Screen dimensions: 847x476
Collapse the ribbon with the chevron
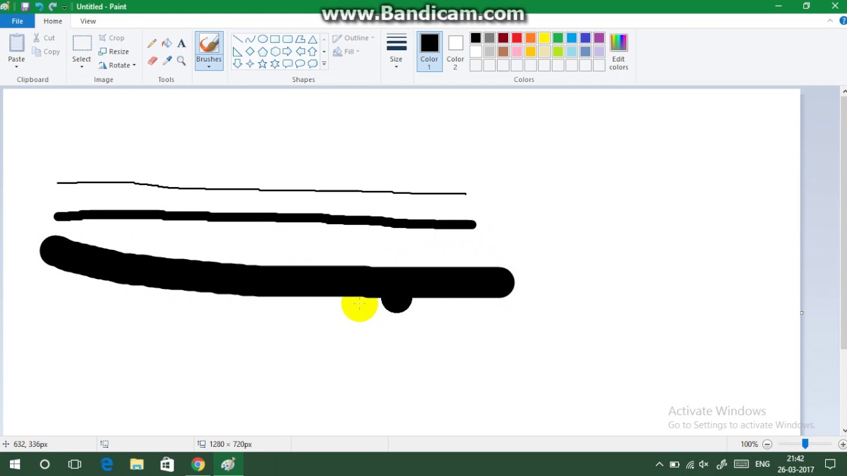click(830, 21)
